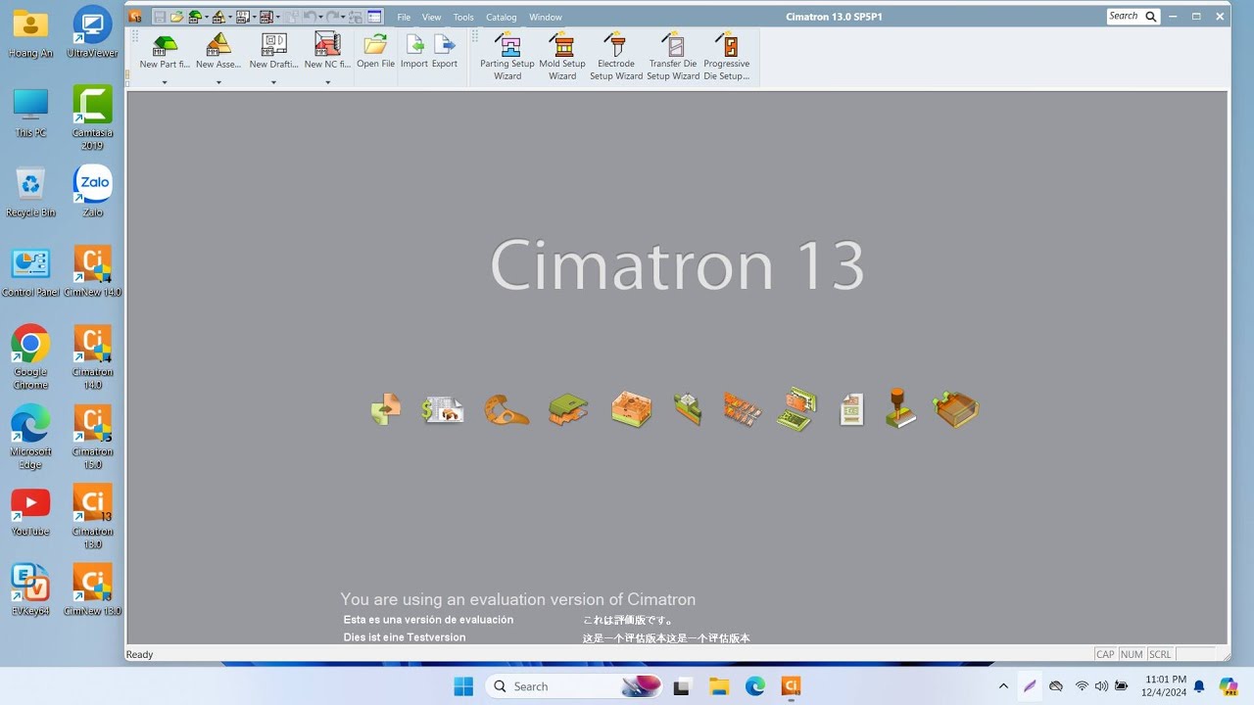Screen dimensions: 1254x705
Task: Select the Recycle Bin desktop icon
Action: 30,192
